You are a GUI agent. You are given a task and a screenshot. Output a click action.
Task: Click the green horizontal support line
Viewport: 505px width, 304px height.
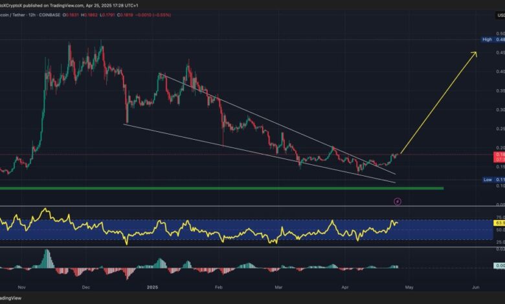coord(221,188)
